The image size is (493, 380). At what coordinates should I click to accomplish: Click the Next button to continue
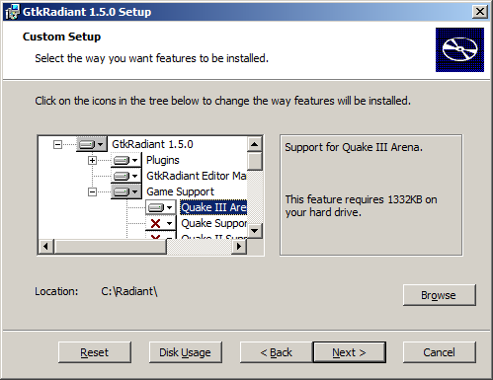(349, 352)
